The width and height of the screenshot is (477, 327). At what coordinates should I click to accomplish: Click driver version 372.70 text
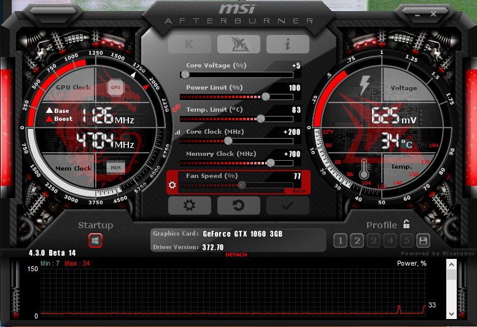(213, 247)
